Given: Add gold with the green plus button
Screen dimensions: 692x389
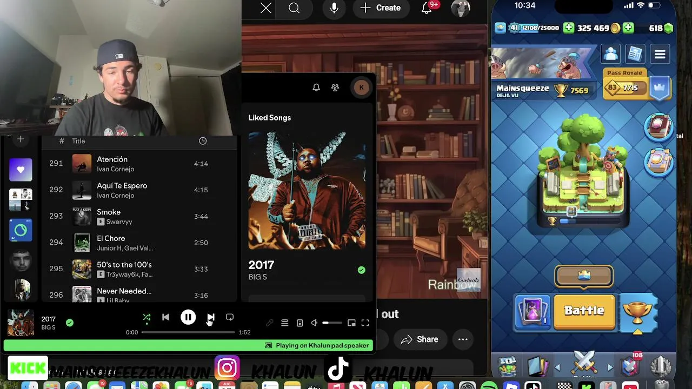Looking at the screenshot, I should coord(569,28).
